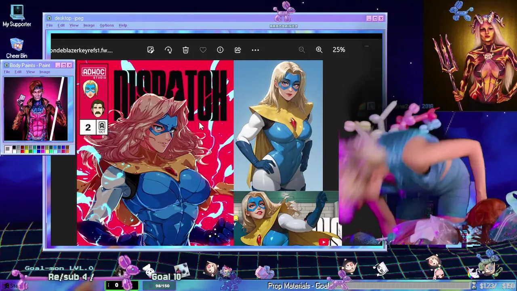Delete the photo with the trash icon
517x291 pixels.
click(185, 50)
